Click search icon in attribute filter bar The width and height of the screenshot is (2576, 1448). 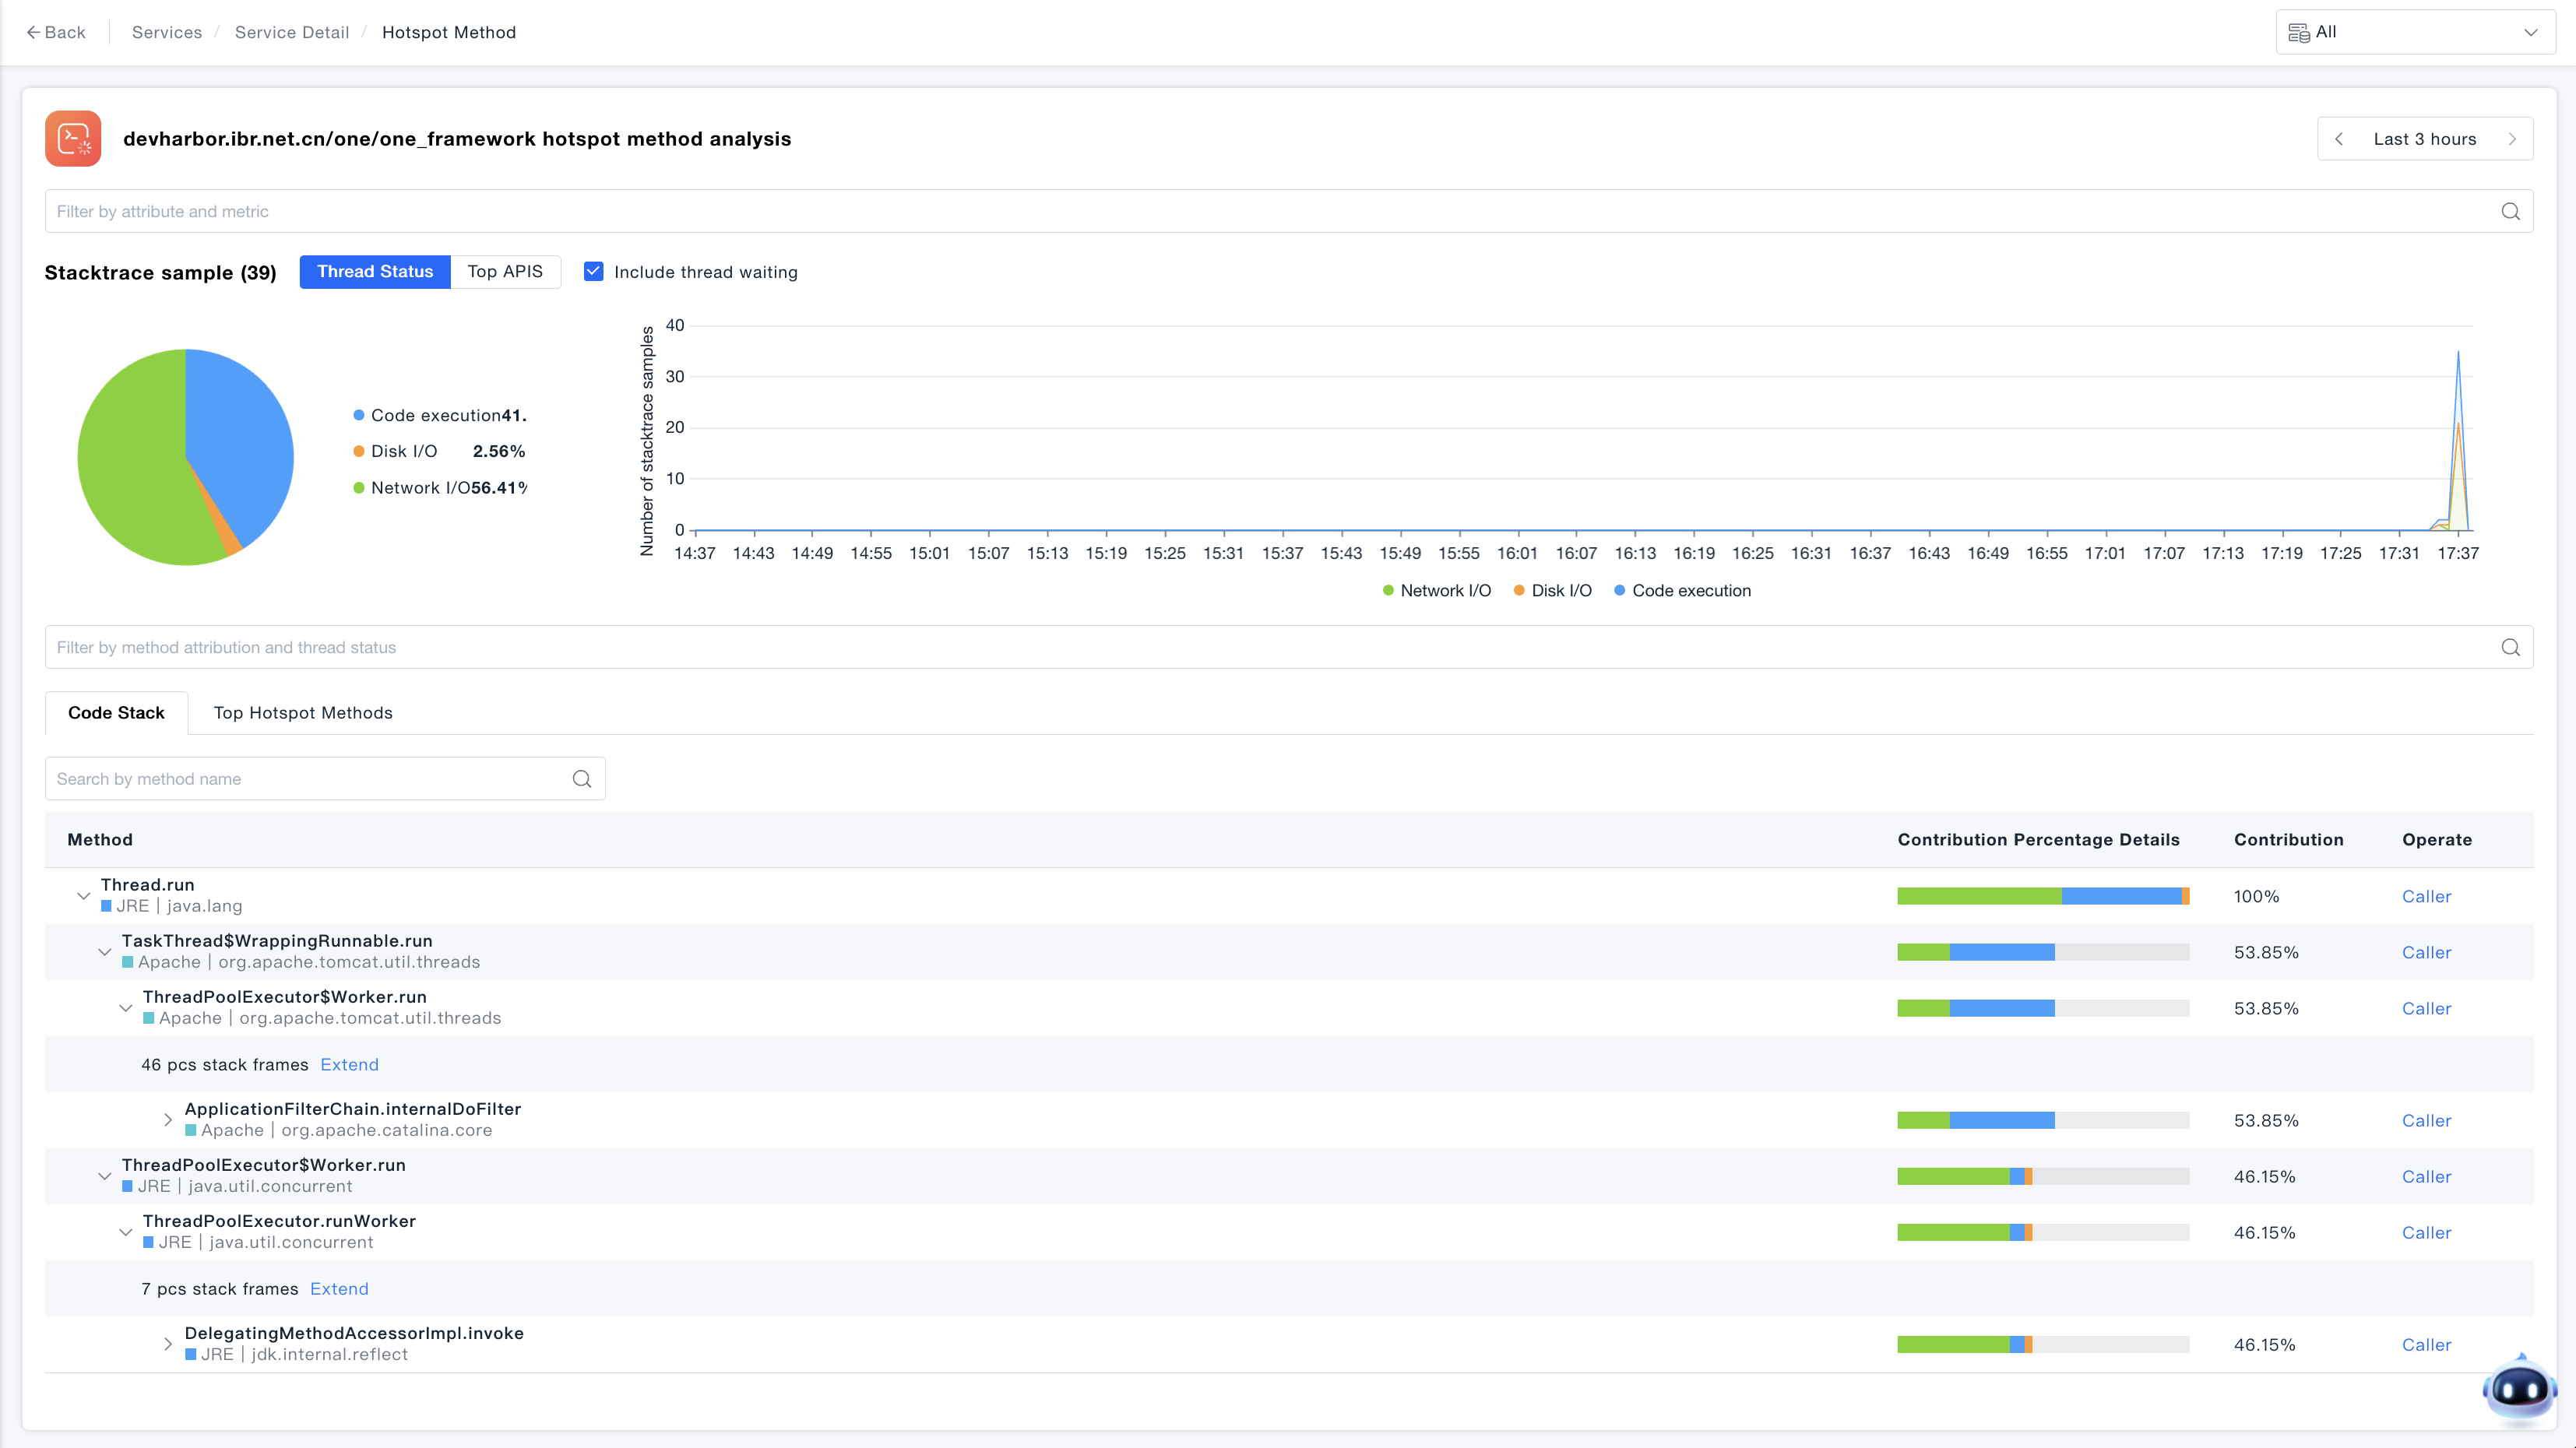2510,211
